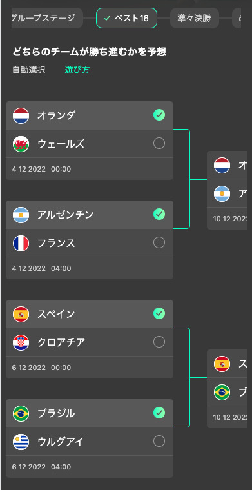Click the Argentina flag beside アルゼンチン in the France match

(21, 215)
